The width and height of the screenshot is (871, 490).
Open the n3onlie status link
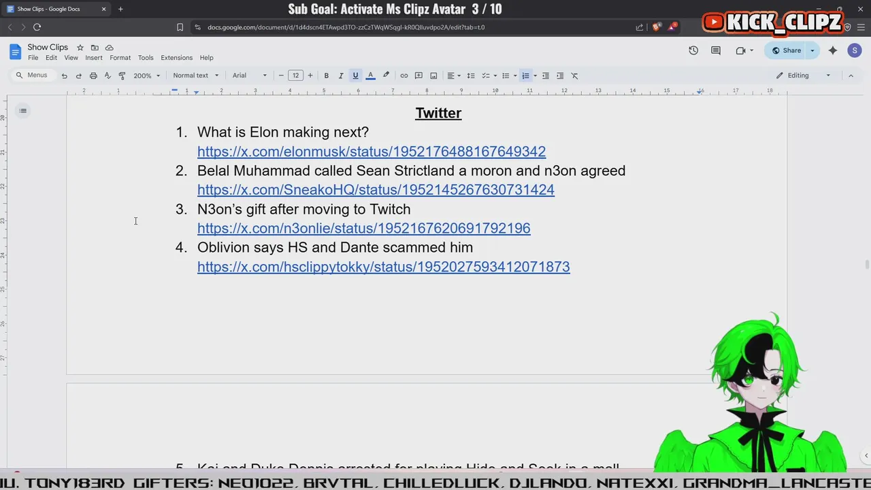[x=363, y=228]
